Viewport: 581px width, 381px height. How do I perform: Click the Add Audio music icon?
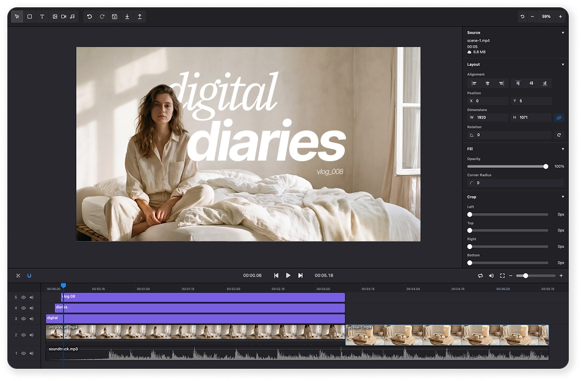(x=73, y=16)
